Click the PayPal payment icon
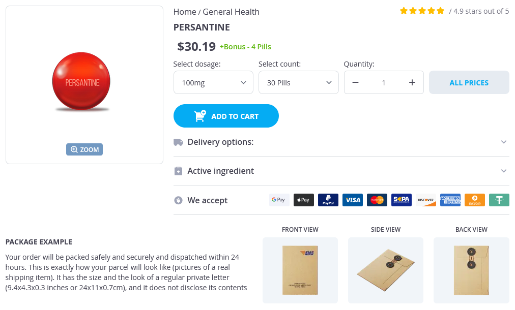Image resolution: width=515 pixels, height=310 pixels. point(328,200)
